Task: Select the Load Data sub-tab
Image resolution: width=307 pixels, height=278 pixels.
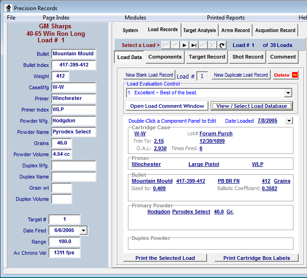Action: pos(129,57)
